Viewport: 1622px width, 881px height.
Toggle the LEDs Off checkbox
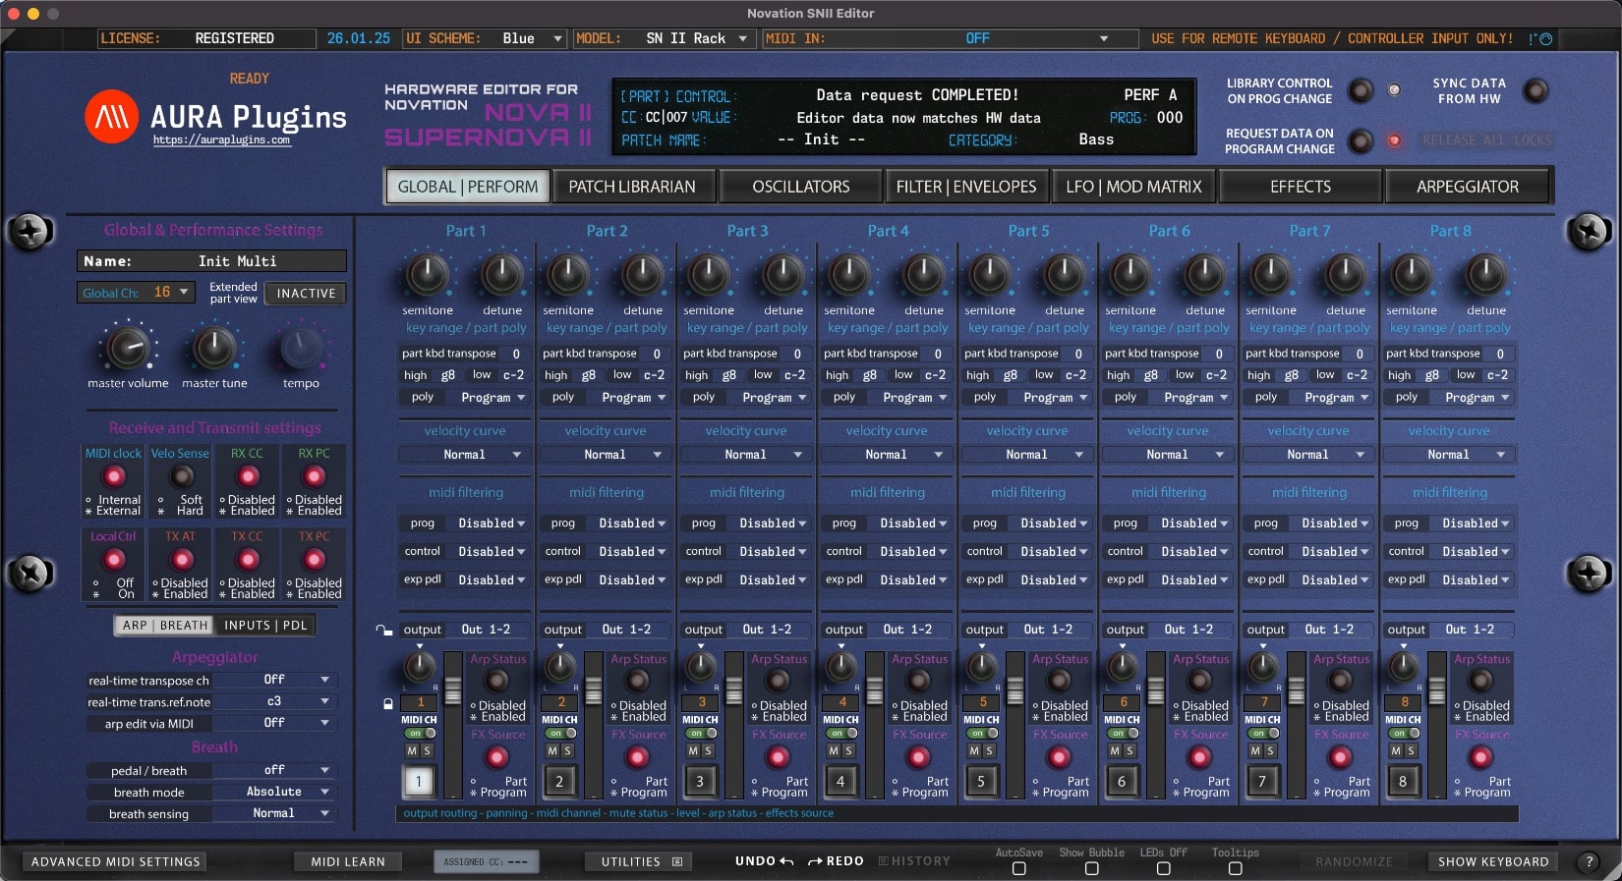(x=1163, y=868)
